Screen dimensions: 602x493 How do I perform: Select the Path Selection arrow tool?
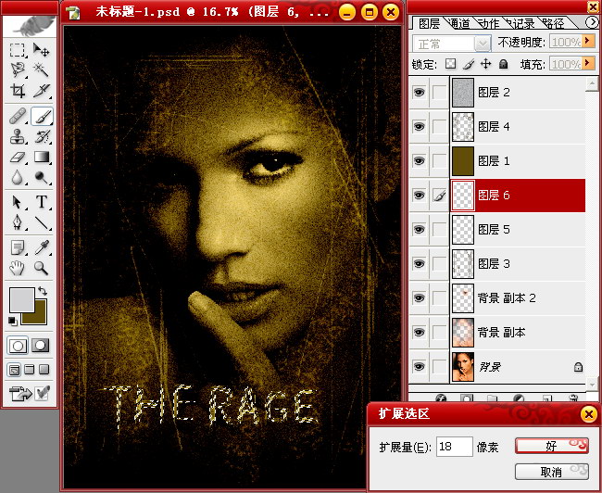point(17,202)
